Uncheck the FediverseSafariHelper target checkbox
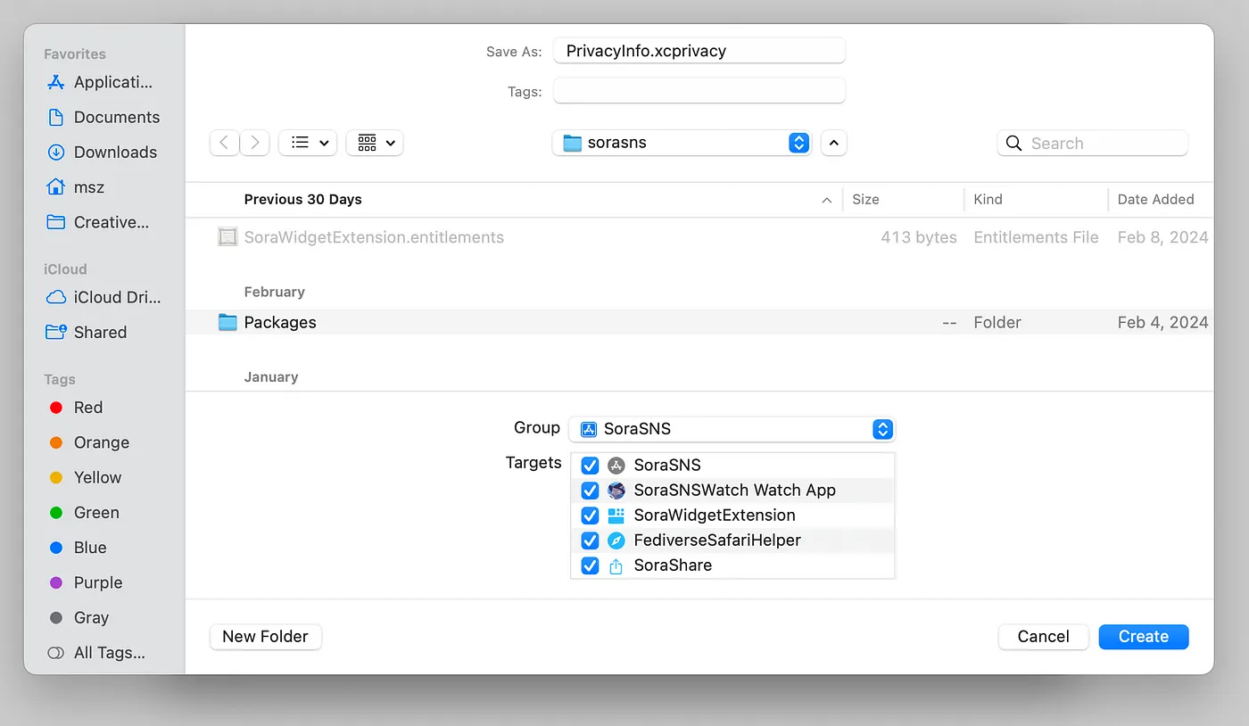1249x726 pixels. [x=590, y=540]
